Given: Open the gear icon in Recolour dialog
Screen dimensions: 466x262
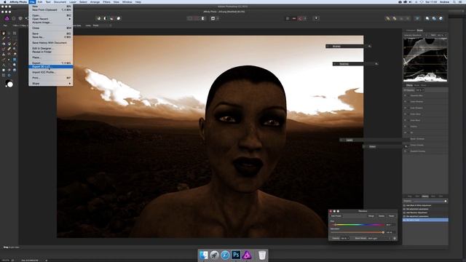Looking at the screenshot, I should coord(395,238).
